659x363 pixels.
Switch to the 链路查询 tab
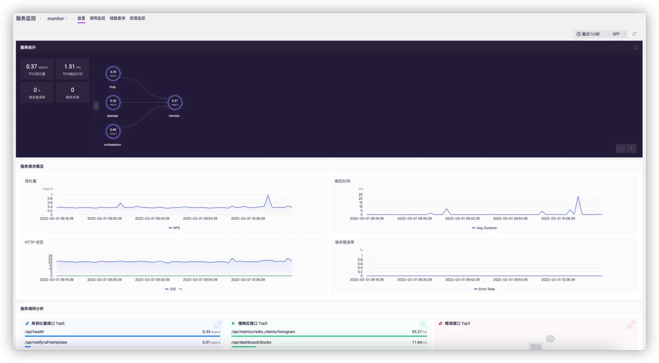click(117, 18)
